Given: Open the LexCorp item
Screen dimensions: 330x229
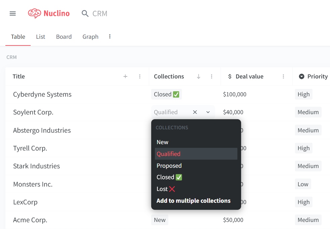Looking at the screenshot, I should click(x=25, y=202).
